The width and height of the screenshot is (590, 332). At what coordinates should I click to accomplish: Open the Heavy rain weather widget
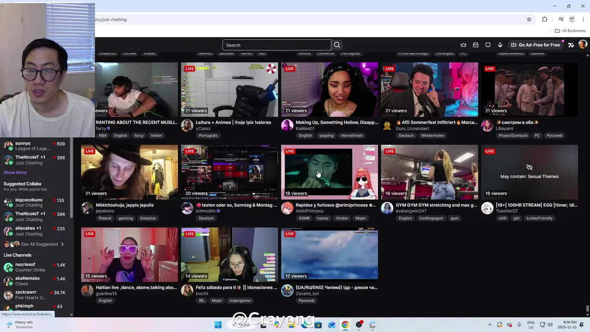tap(19, 325)
